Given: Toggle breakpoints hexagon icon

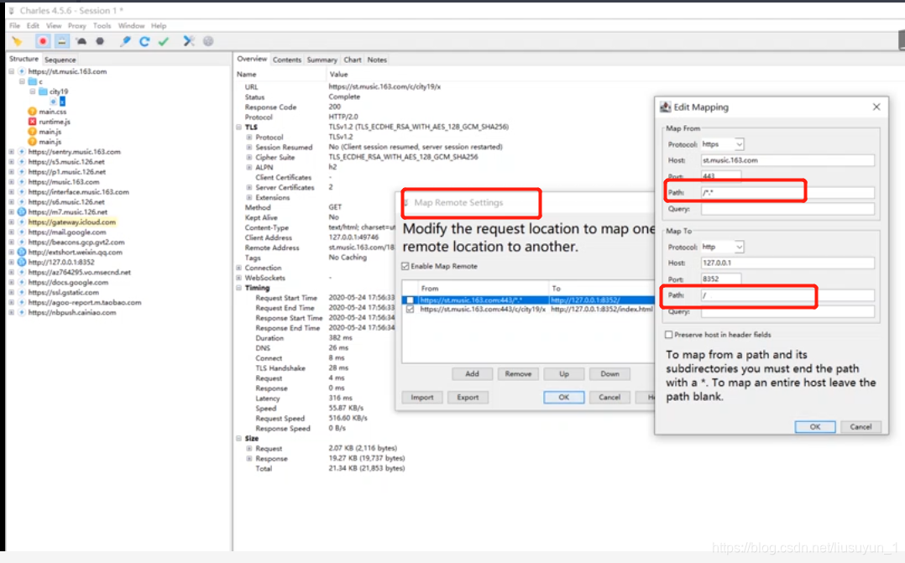Looking at the screenshot, I should point(100,41).
